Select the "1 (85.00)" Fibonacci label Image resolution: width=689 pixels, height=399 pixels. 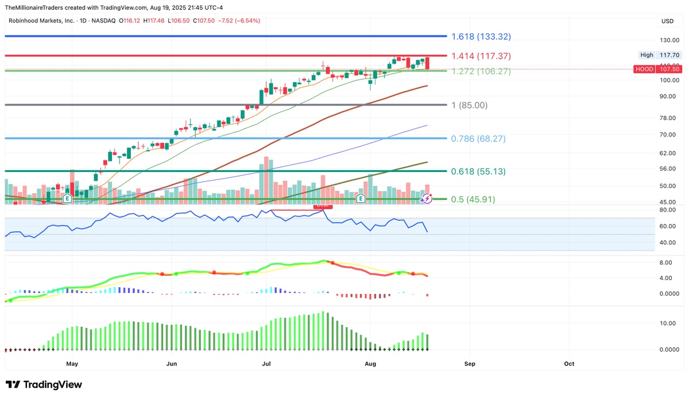(x=470, y=105)
